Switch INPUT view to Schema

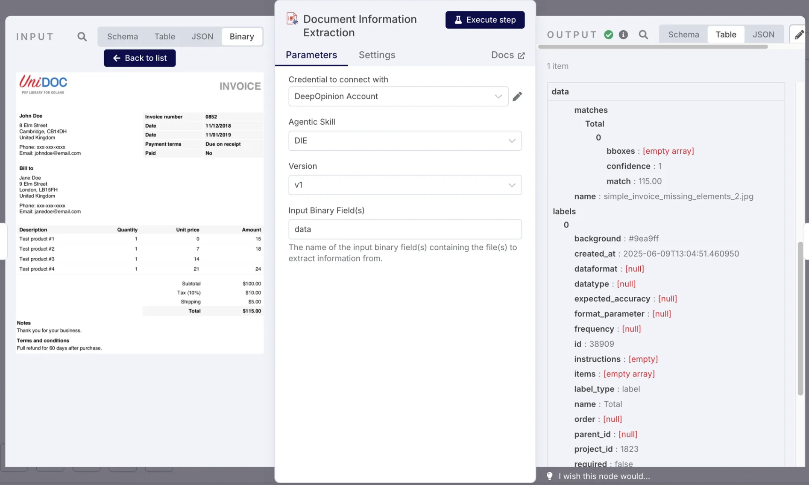coord(123,37)
